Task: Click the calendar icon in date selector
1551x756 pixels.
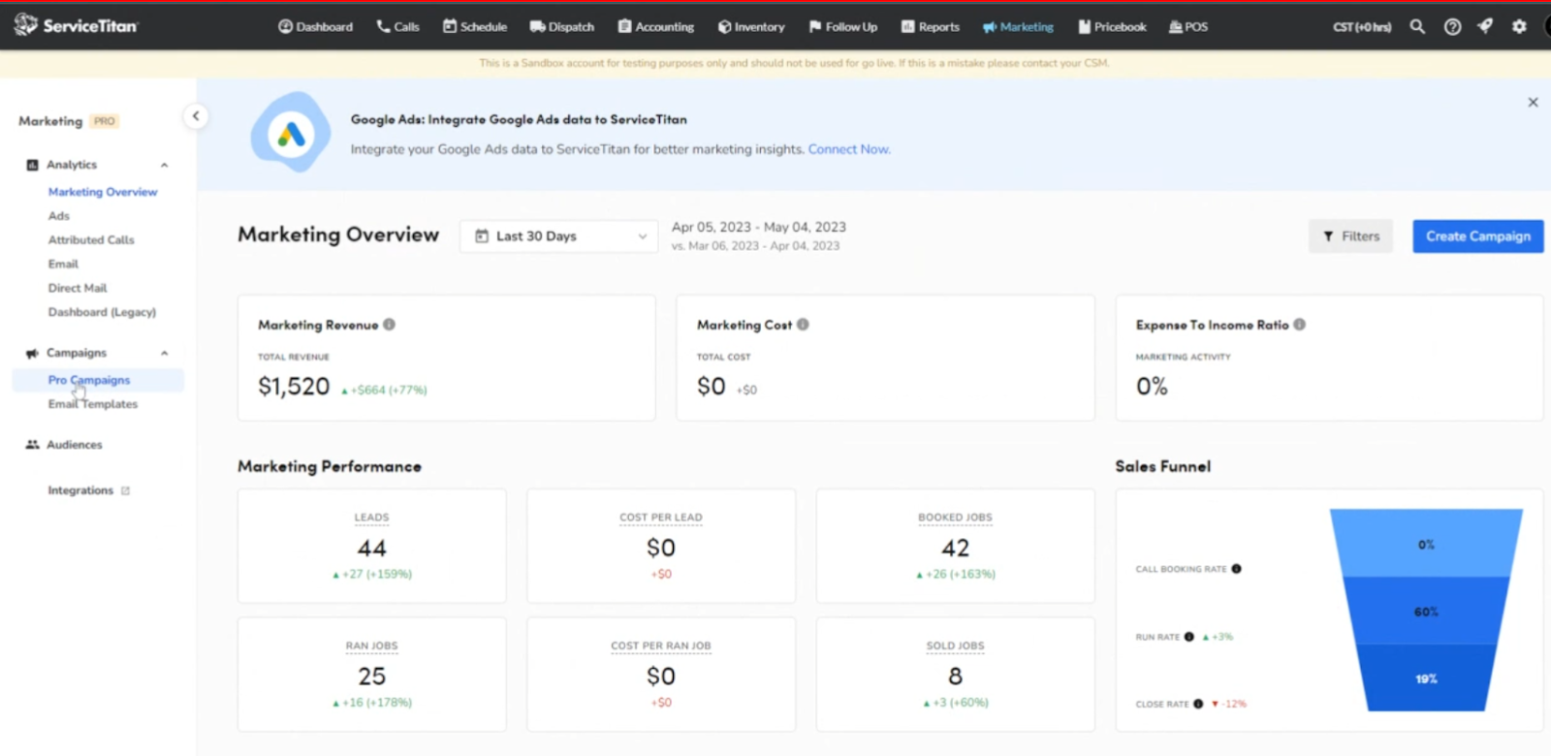Action: click(481, 236)
